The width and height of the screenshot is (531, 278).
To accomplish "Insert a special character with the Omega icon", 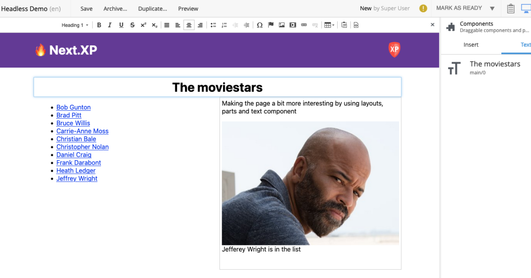I will click(x=260, y=25).
